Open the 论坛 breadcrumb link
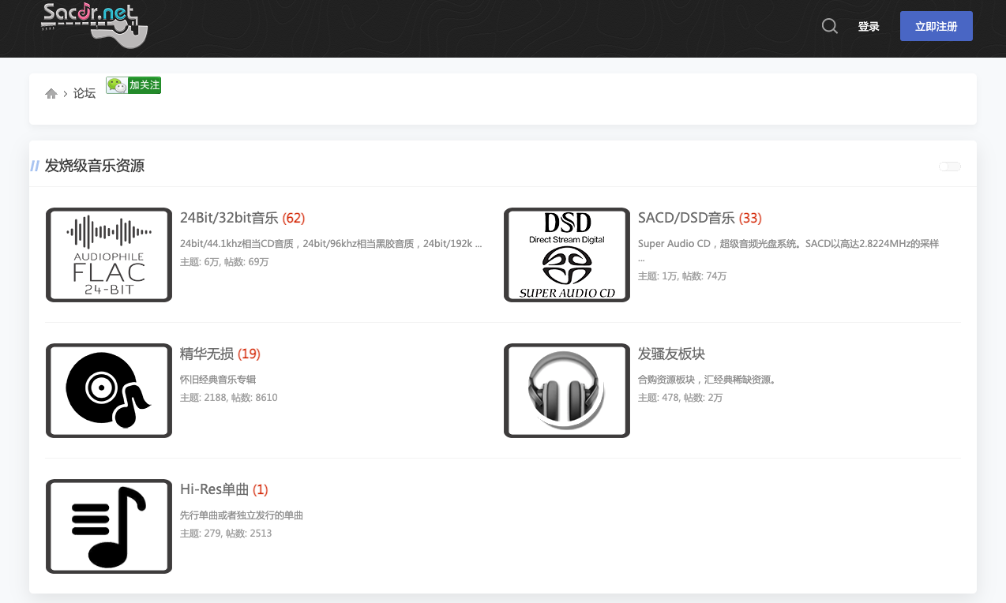This screenshot has height=603, width=1006. 84,93
